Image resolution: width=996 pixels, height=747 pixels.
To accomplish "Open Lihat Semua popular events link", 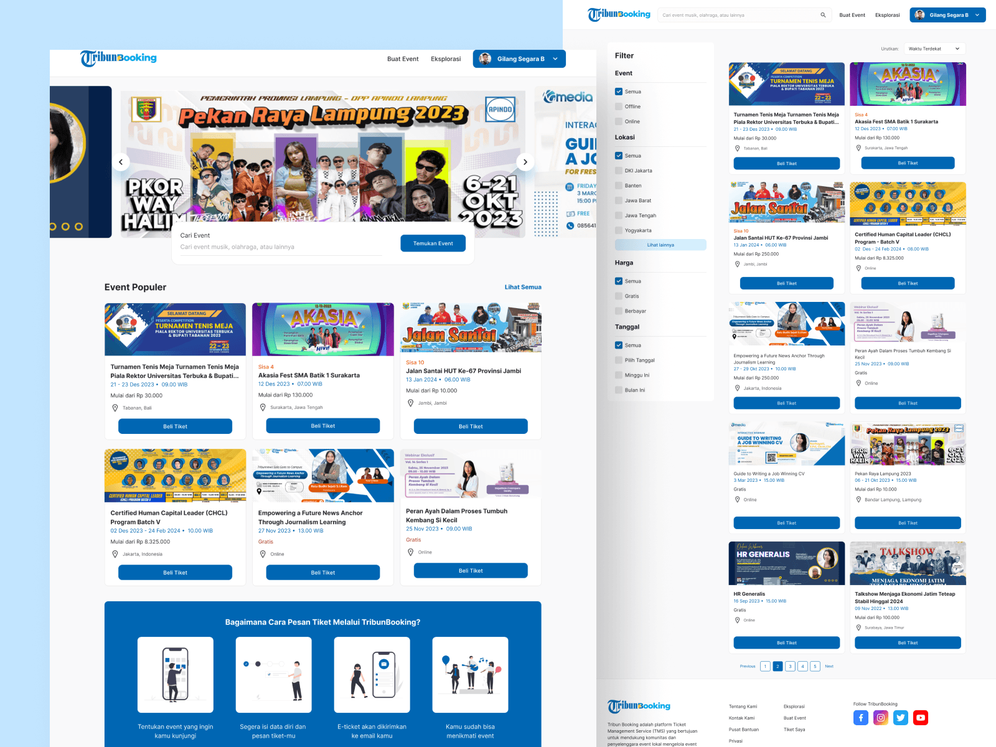I will [523, 287].
